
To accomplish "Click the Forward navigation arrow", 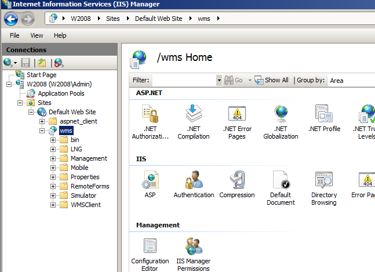I will (x=28, y=19).
